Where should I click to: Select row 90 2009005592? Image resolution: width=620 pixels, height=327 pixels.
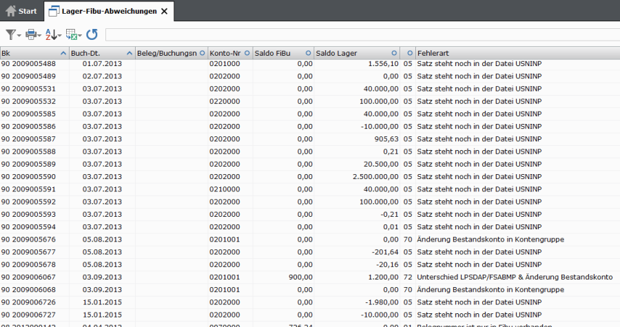coord(310,202)
